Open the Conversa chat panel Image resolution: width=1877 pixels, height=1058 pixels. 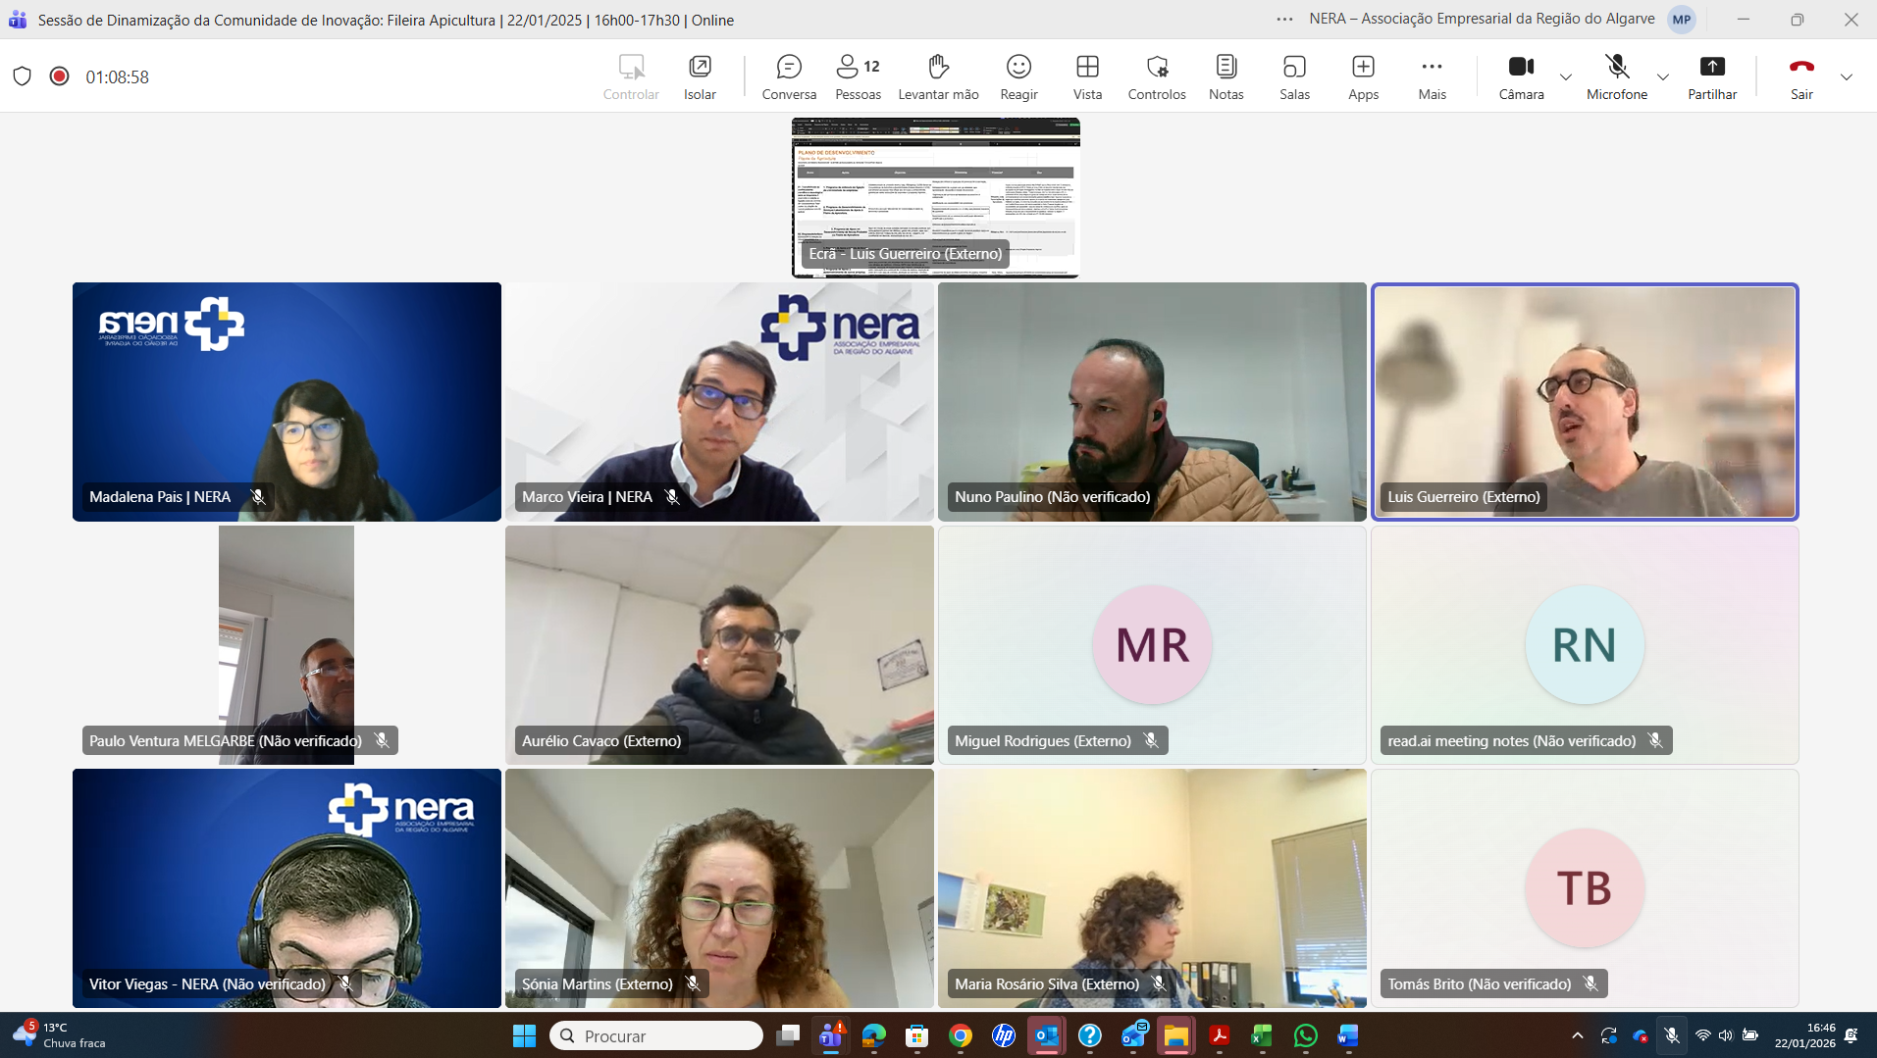click(788, 76)
